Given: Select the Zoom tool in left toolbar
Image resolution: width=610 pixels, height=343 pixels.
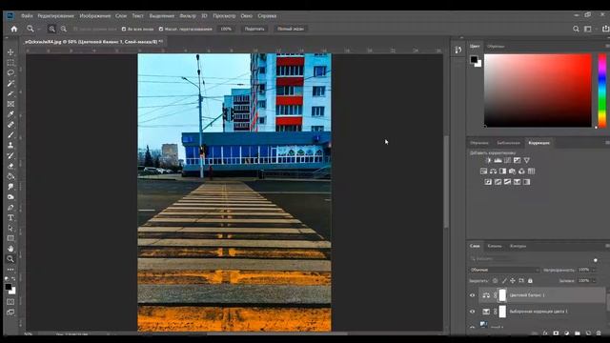Looking at the screenshot, I should (10, 259).
